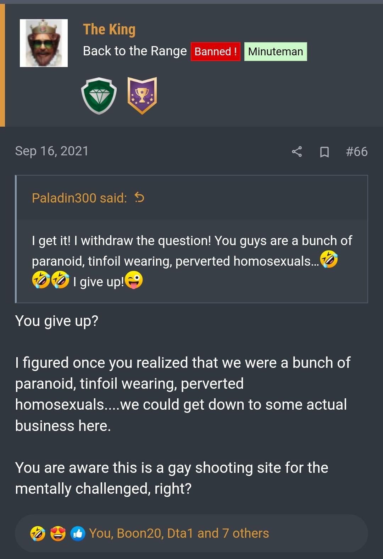Open the post permalink #66
This screenshot has width=383, height=559.
pos(357,152)
